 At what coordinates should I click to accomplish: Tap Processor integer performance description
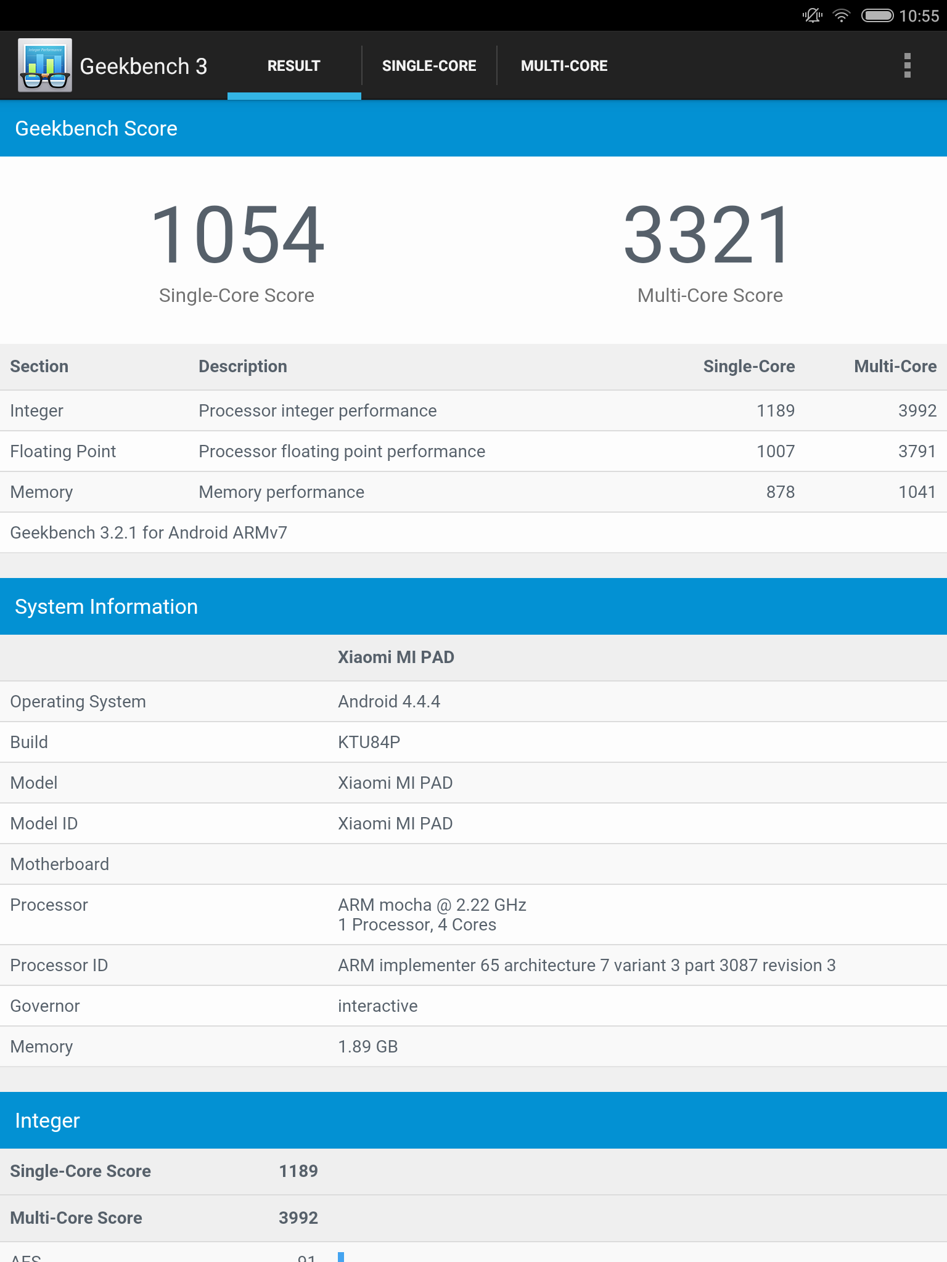coord(318,410)
